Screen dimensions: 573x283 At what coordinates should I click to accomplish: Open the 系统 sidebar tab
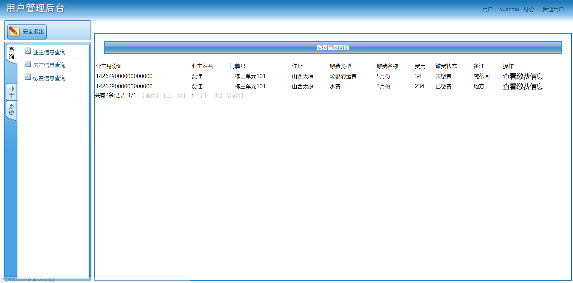(x=11, y=110)
